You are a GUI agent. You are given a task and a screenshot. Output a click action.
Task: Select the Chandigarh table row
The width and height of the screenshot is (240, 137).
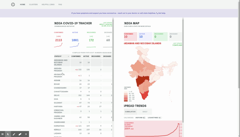coord(83,88)
